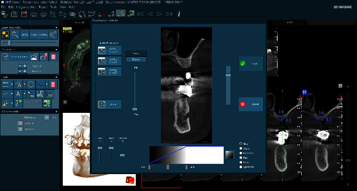Click the Cancel button with red X
This screenshot has width=357, height=191.
[251, 104]
